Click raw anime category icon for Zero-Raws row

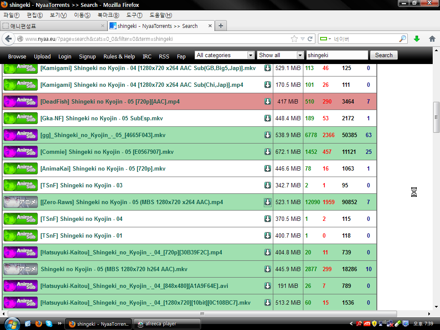pyautogui.click(x=21, y=202)
